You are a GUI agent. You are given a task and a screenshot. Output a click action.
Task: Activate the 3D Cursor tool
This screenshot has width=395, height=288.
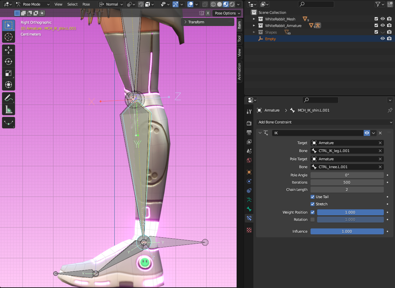[x=9, y=37]
